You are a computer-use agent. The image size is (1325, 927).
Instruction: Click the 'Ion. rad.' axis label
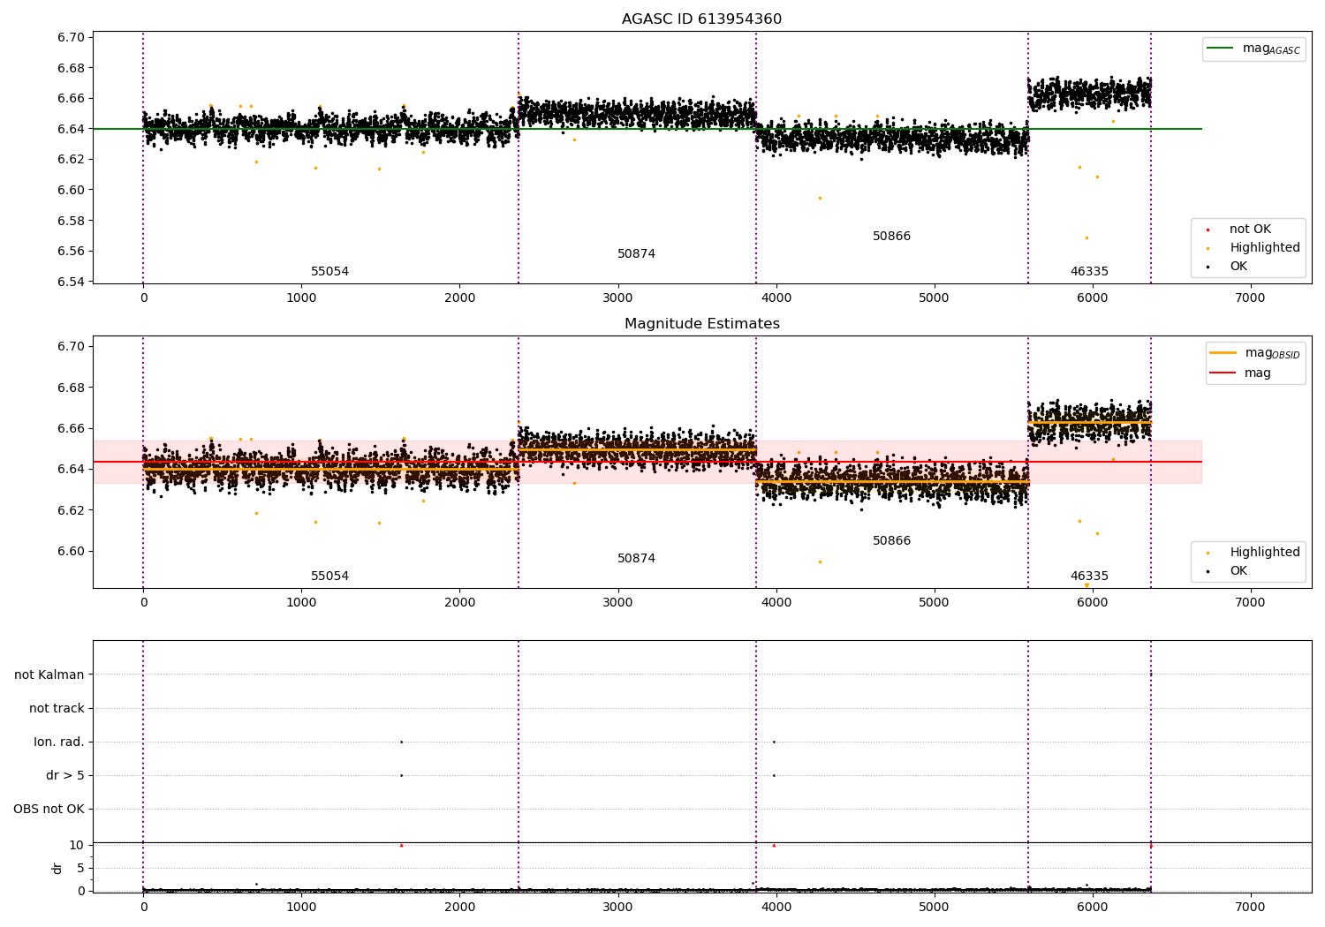59,742
